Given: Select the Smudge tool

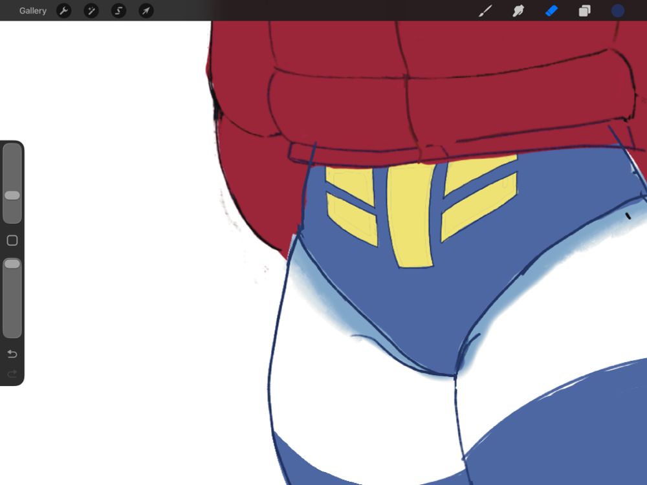Looking at the screenshot, I should (x=518, y=11).
